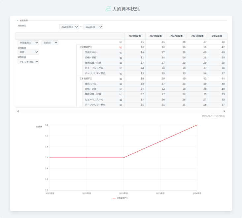Image resolution: width=242 pixels, height=218 pixels.
Task: Open the start period 2020年度末 dropdown
Action: point(69,27)
